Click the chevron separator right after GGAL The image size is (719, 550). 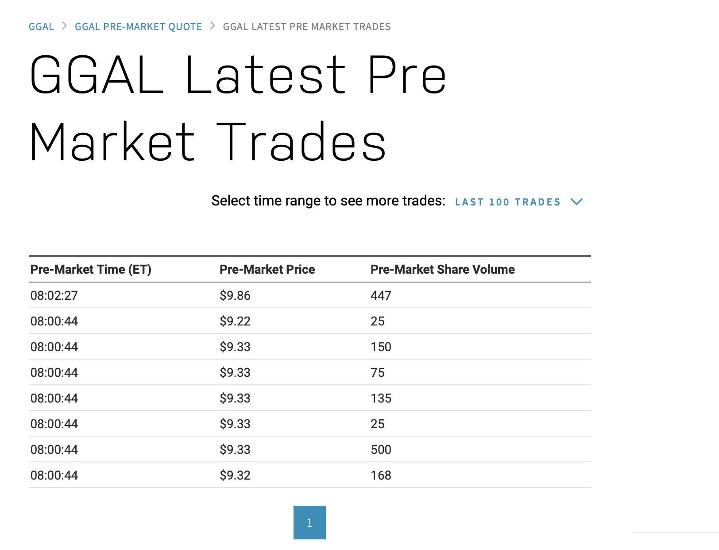[65, 26]
